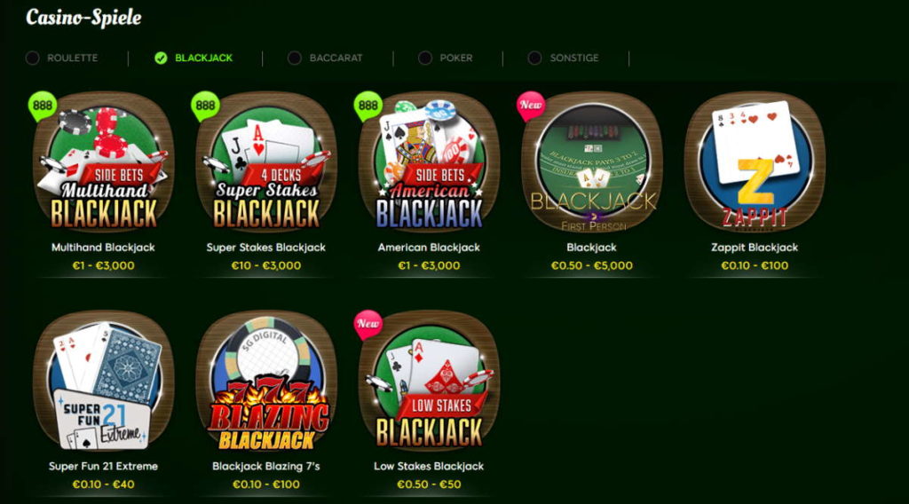Screen dimensions: 909x504
Task: Open Zappit Blackjack game icon
Action: [755, 162]
